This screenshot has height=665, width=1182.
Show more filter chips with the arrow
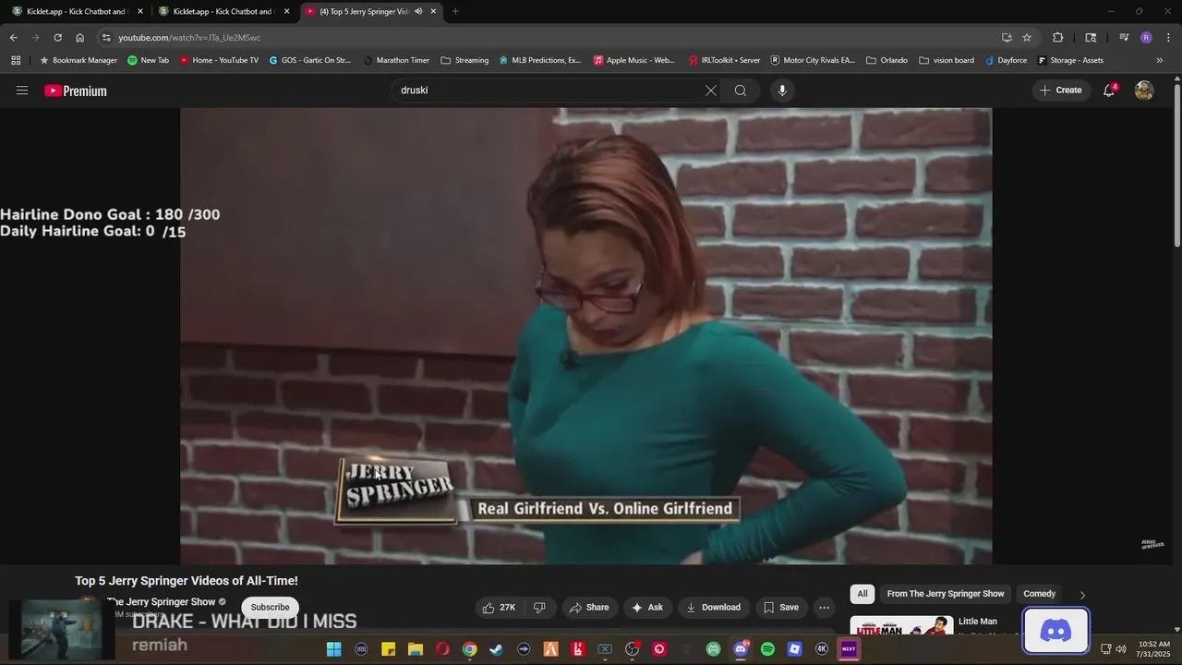click(x=1082, y=595)
